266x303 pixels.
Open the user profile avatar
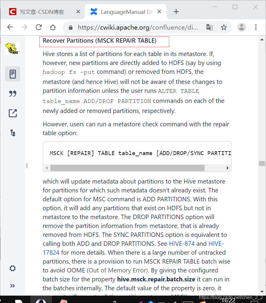(242, 27)
